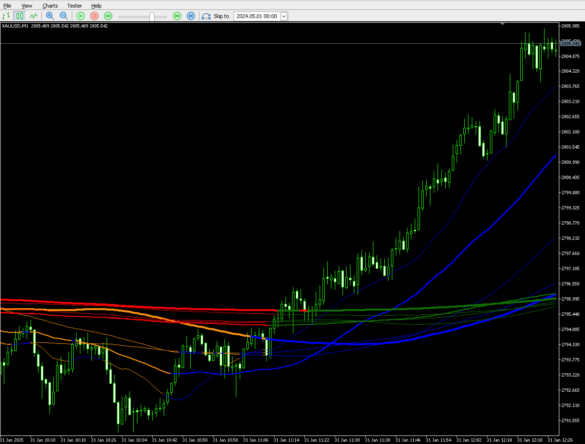Open the View menu
The height and width of the screenshot is (444, 585).
27,6
